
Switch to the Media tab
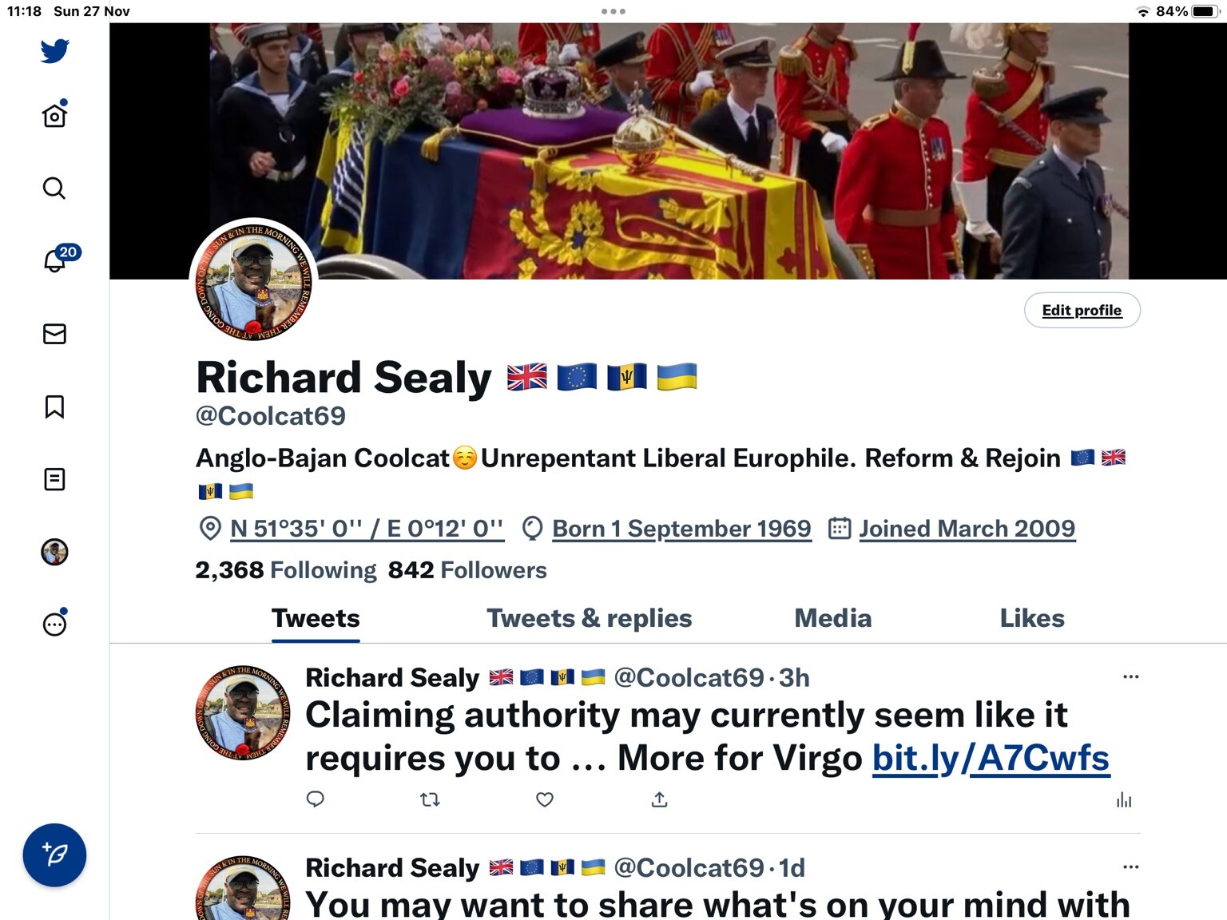(832, 618)
